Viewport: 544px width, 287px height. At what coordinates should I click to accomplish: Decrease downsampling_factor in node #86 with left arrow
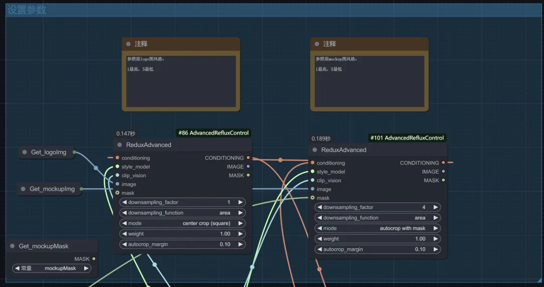click(x=124, y=202)
